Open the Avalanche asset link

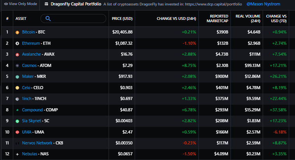(x=32, y=54)
